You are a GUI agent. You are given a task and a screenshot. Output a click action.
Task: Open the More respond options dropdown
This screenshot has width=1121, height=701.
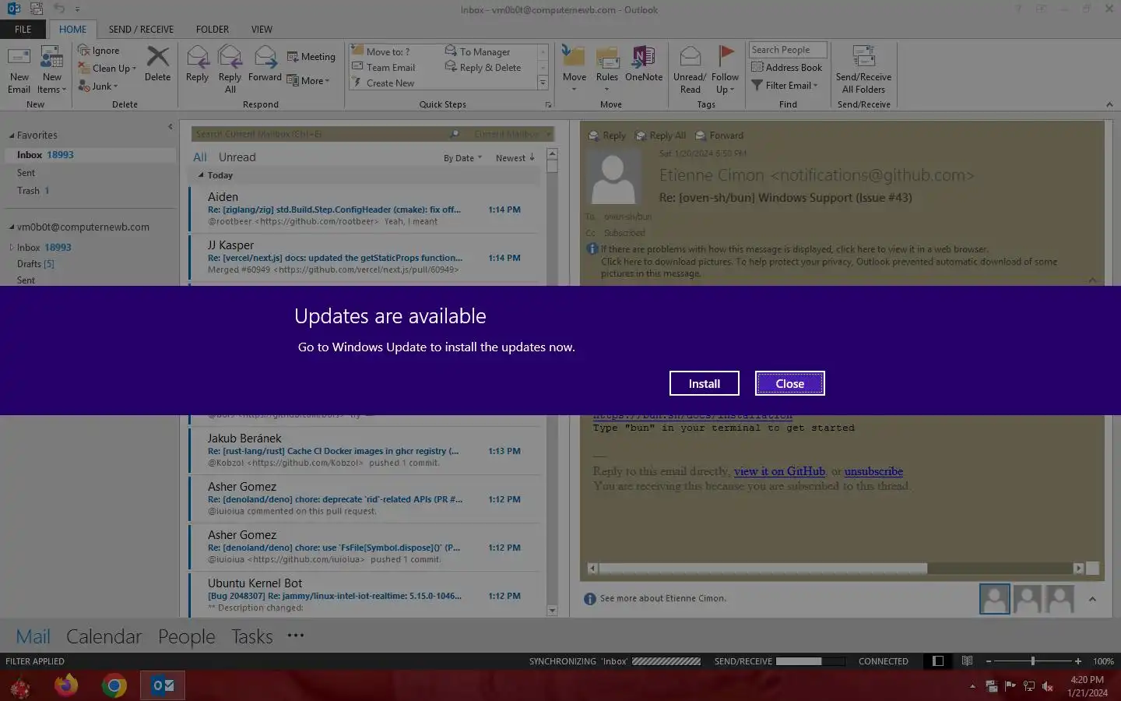(308, 80)
